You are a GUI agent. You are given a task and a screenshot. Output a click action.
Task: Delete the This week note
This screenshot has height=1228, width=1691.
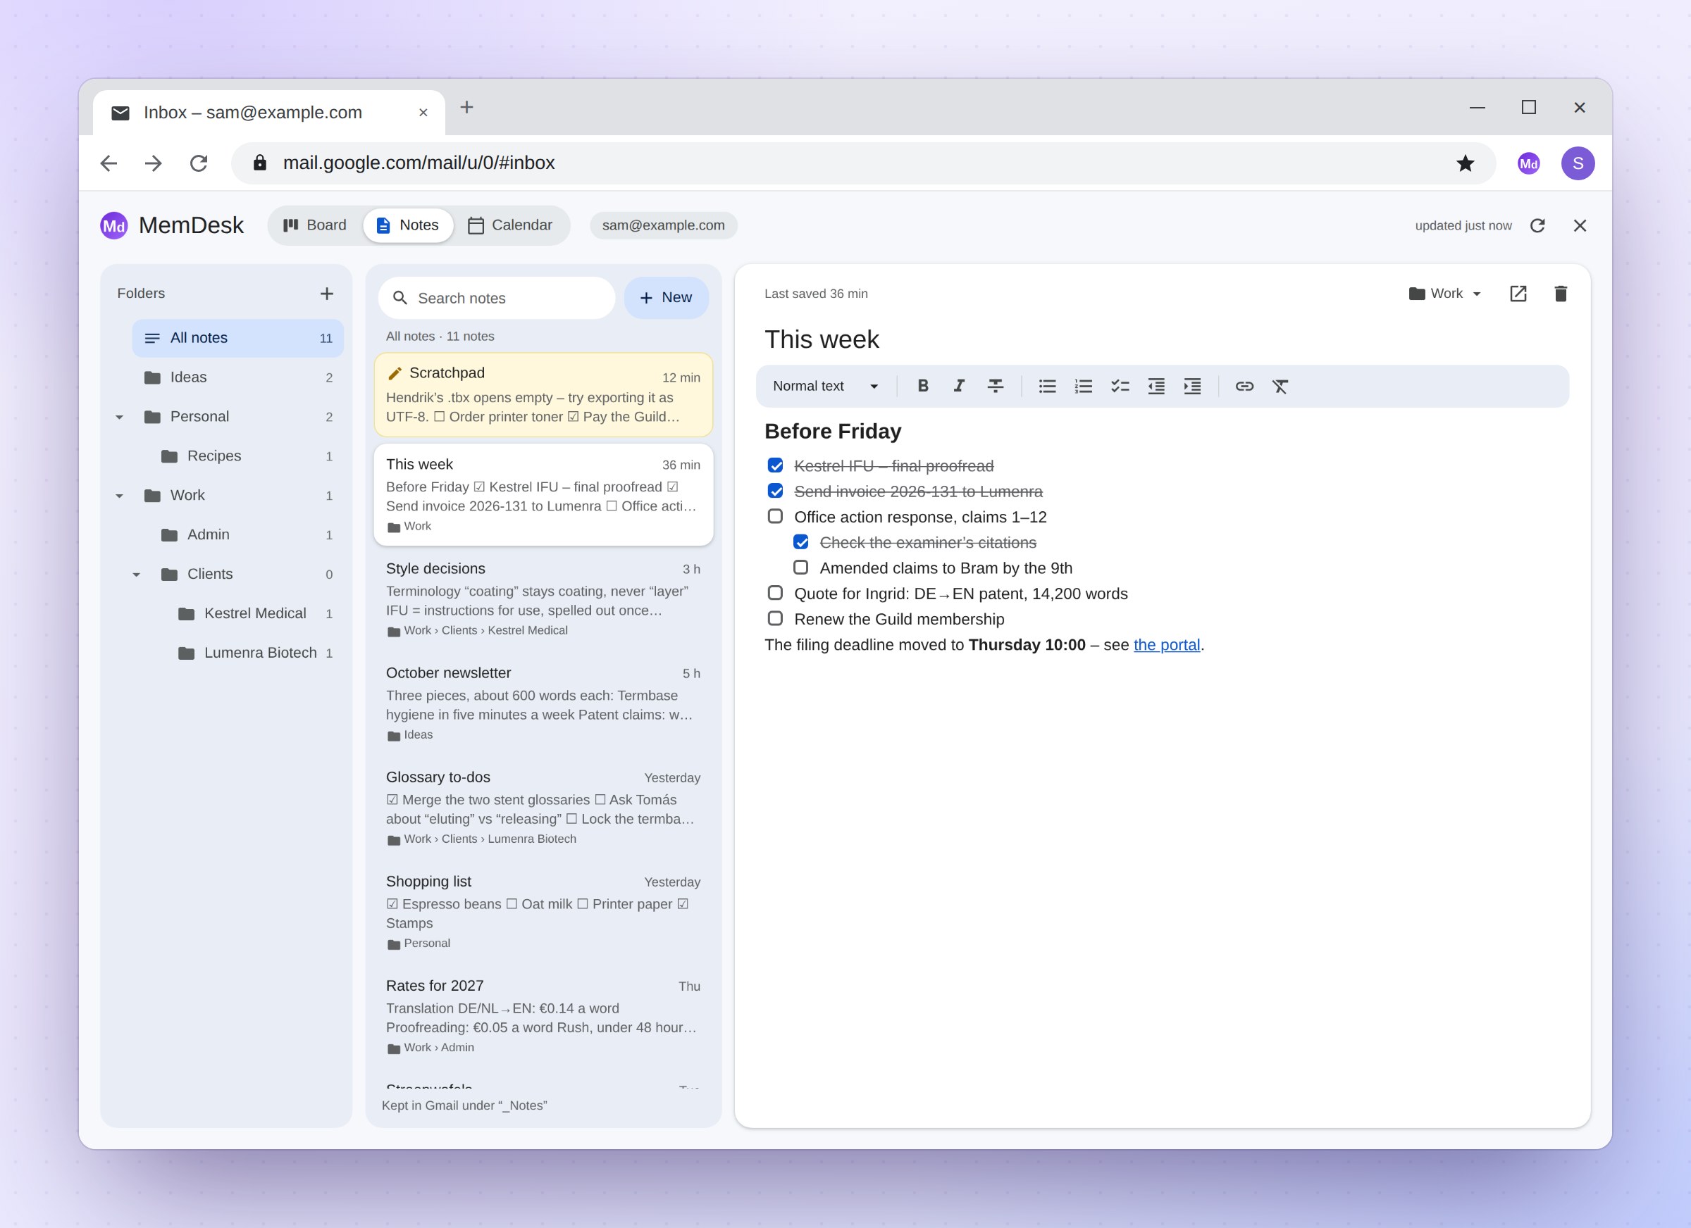pos(1561,294)
